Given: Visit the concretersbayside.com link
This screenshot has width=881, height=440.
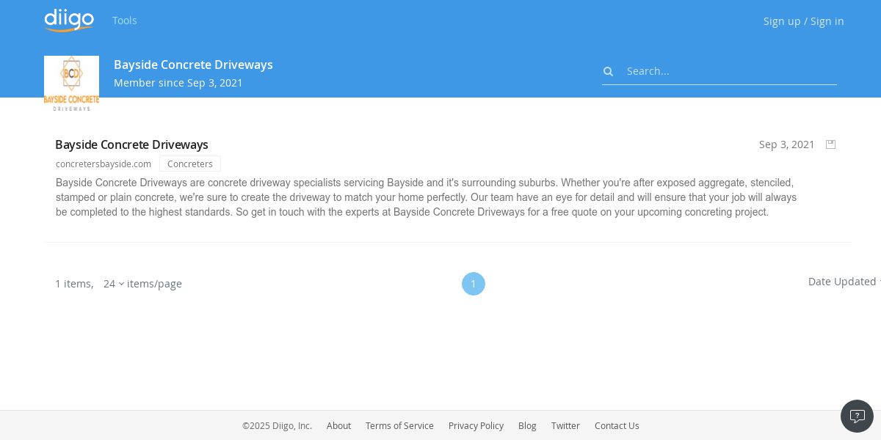Looking at the screenshot, I should pos(104,164).
